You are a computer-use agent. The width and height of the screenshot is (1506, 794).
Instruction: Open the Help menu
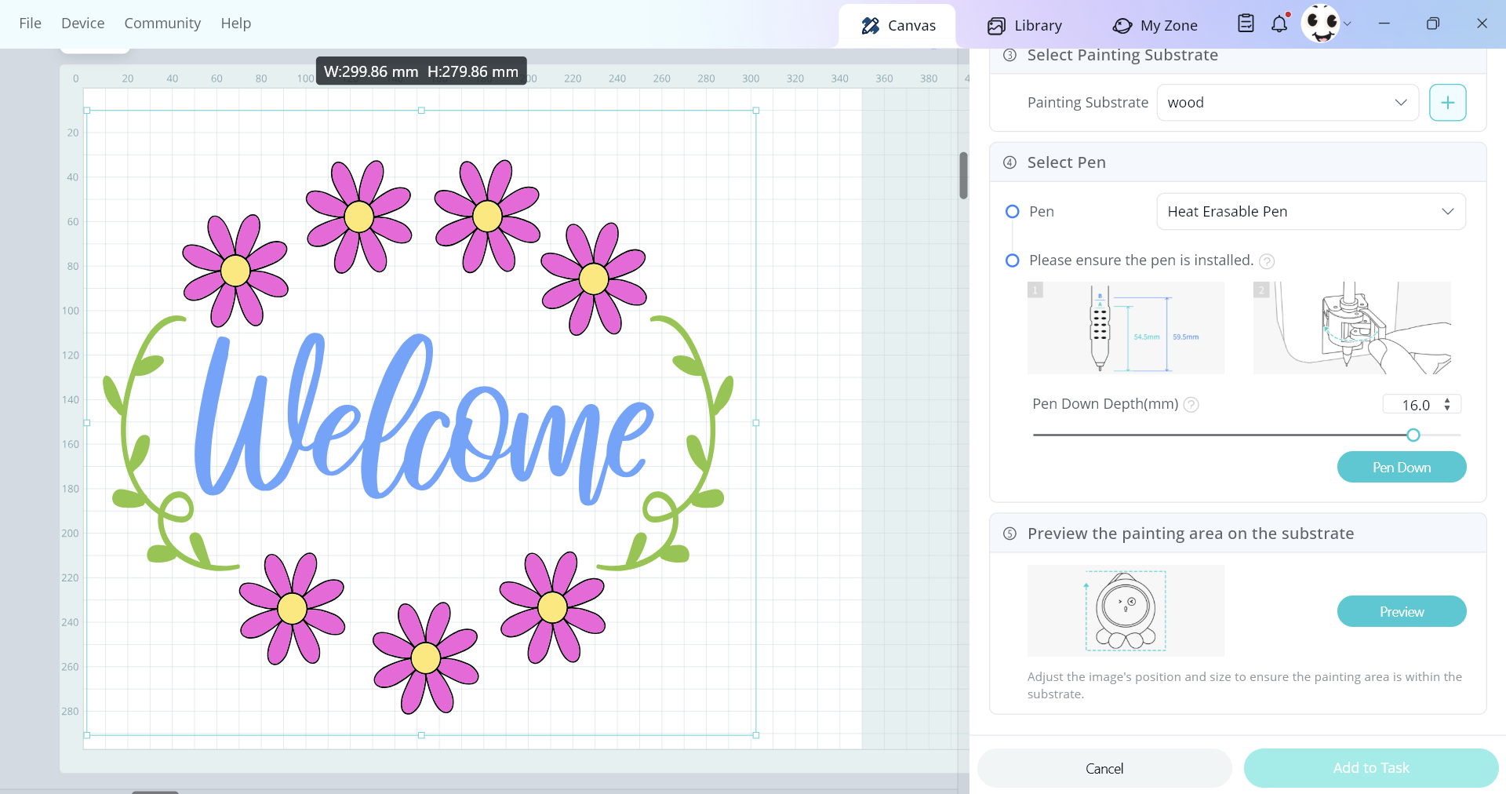[x=235, y=24]
